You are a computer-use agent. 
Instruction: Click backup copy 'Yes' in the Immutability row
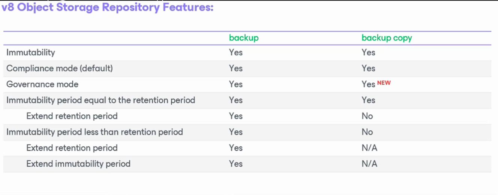(x=368, y=52)
